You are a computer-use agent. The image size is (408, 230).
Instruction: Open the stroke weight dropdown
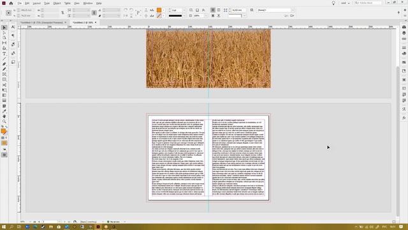pyautogui.click(x=184, y=10)
